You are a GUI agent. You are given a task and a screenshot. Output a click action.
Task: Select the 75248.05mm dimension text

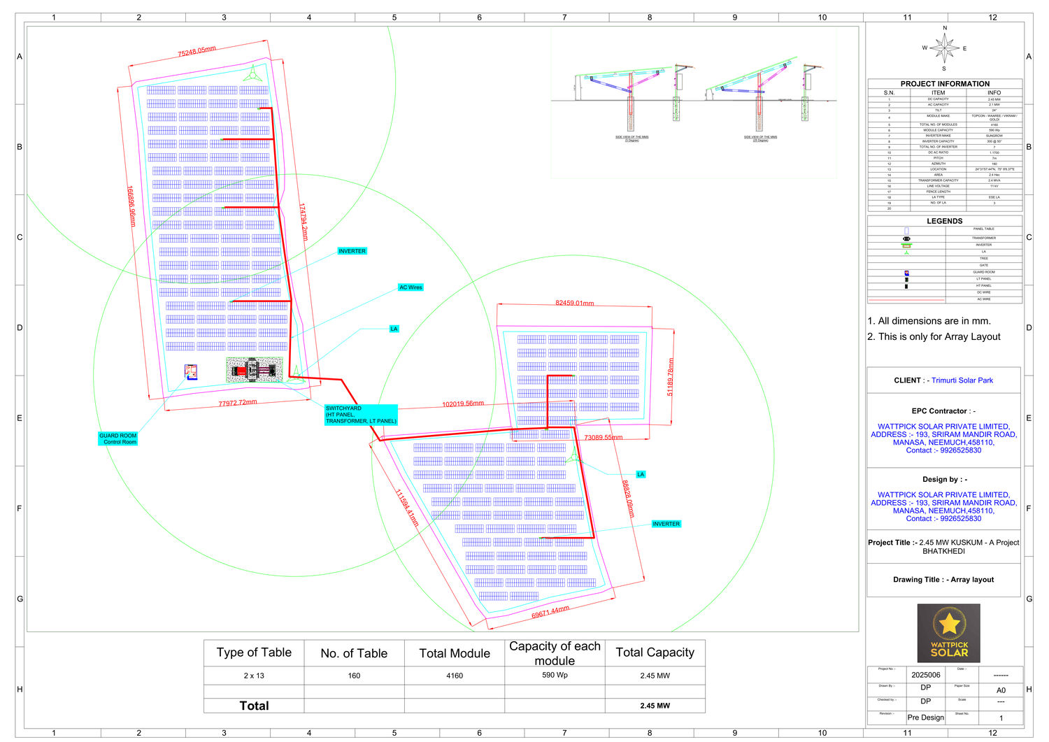pyautogui.click(x=197, y=52)
